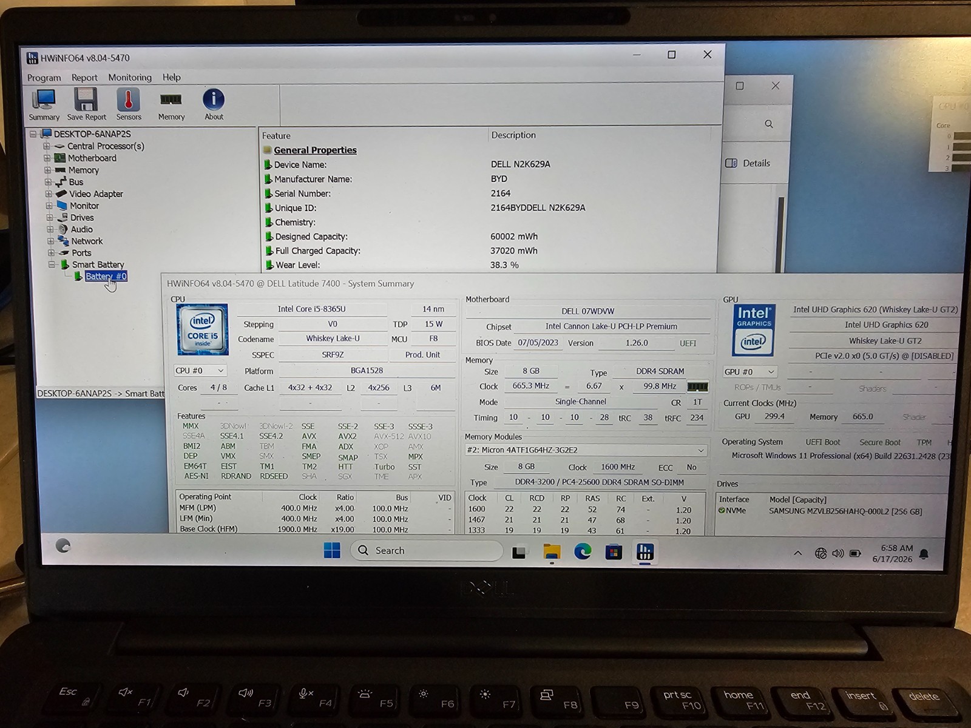
Task: Open the memory module selector dropdown
Action: pyautogui.click(x=586, y=450)
